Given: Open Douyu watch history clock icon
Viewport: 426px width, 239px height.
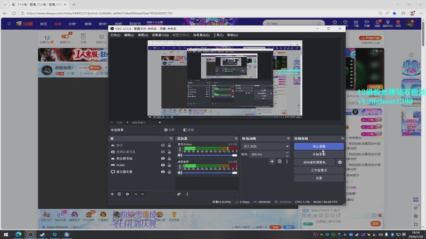Looking at the screenshot, I should pos(335,23).
